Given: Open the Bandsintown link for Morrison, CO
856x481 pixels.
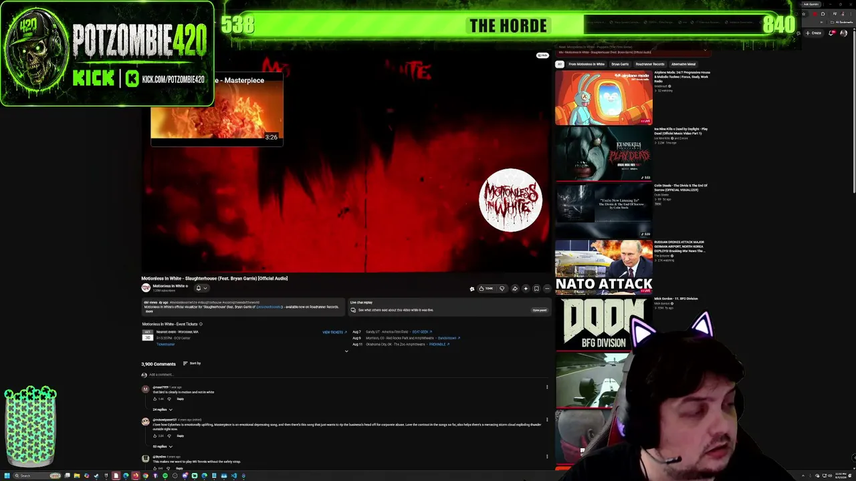Looking at the screenshot, I should [x=449, y=338].
